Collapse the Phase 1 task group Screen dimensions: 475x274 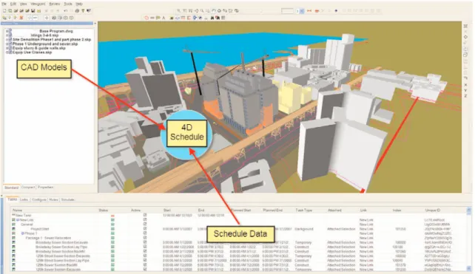(x=22, y=233)
